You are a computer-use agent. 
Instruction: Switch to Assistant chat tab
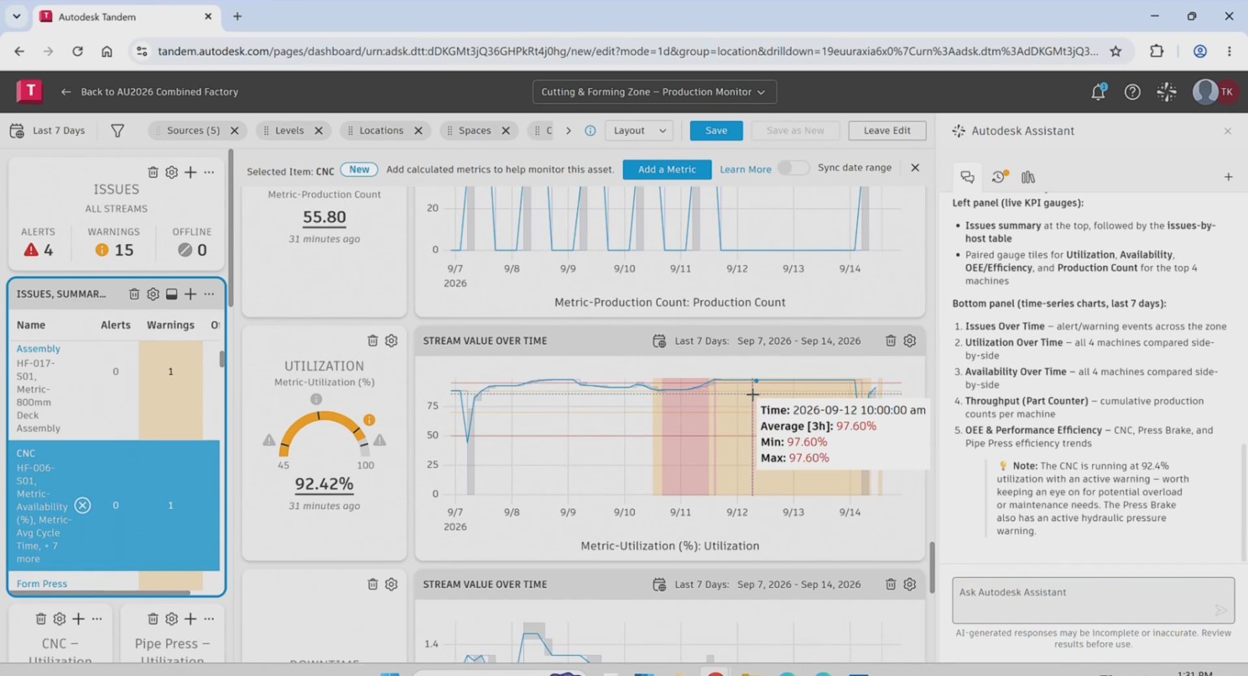coord(967,177)
